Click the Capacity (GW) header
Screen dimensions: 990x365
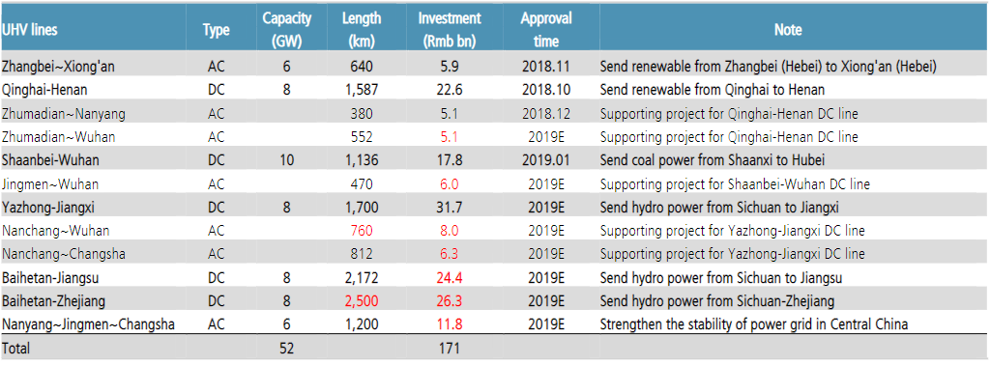click(286, 30)
